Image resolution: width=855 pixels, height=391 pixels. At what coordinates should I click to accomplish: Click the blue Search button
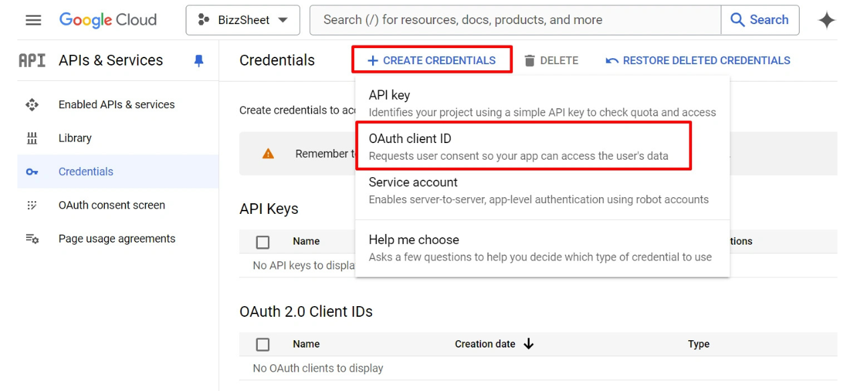[x=760, y=20]
